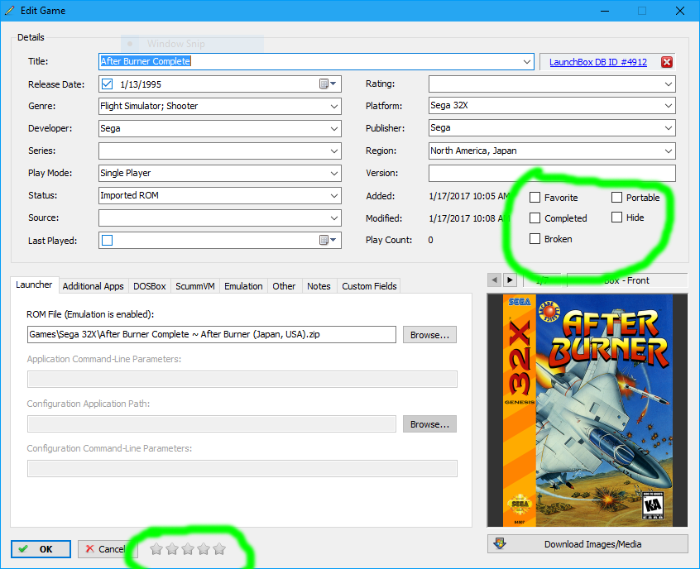Open the Platform dropdown
700x569 pixels.
669,106
